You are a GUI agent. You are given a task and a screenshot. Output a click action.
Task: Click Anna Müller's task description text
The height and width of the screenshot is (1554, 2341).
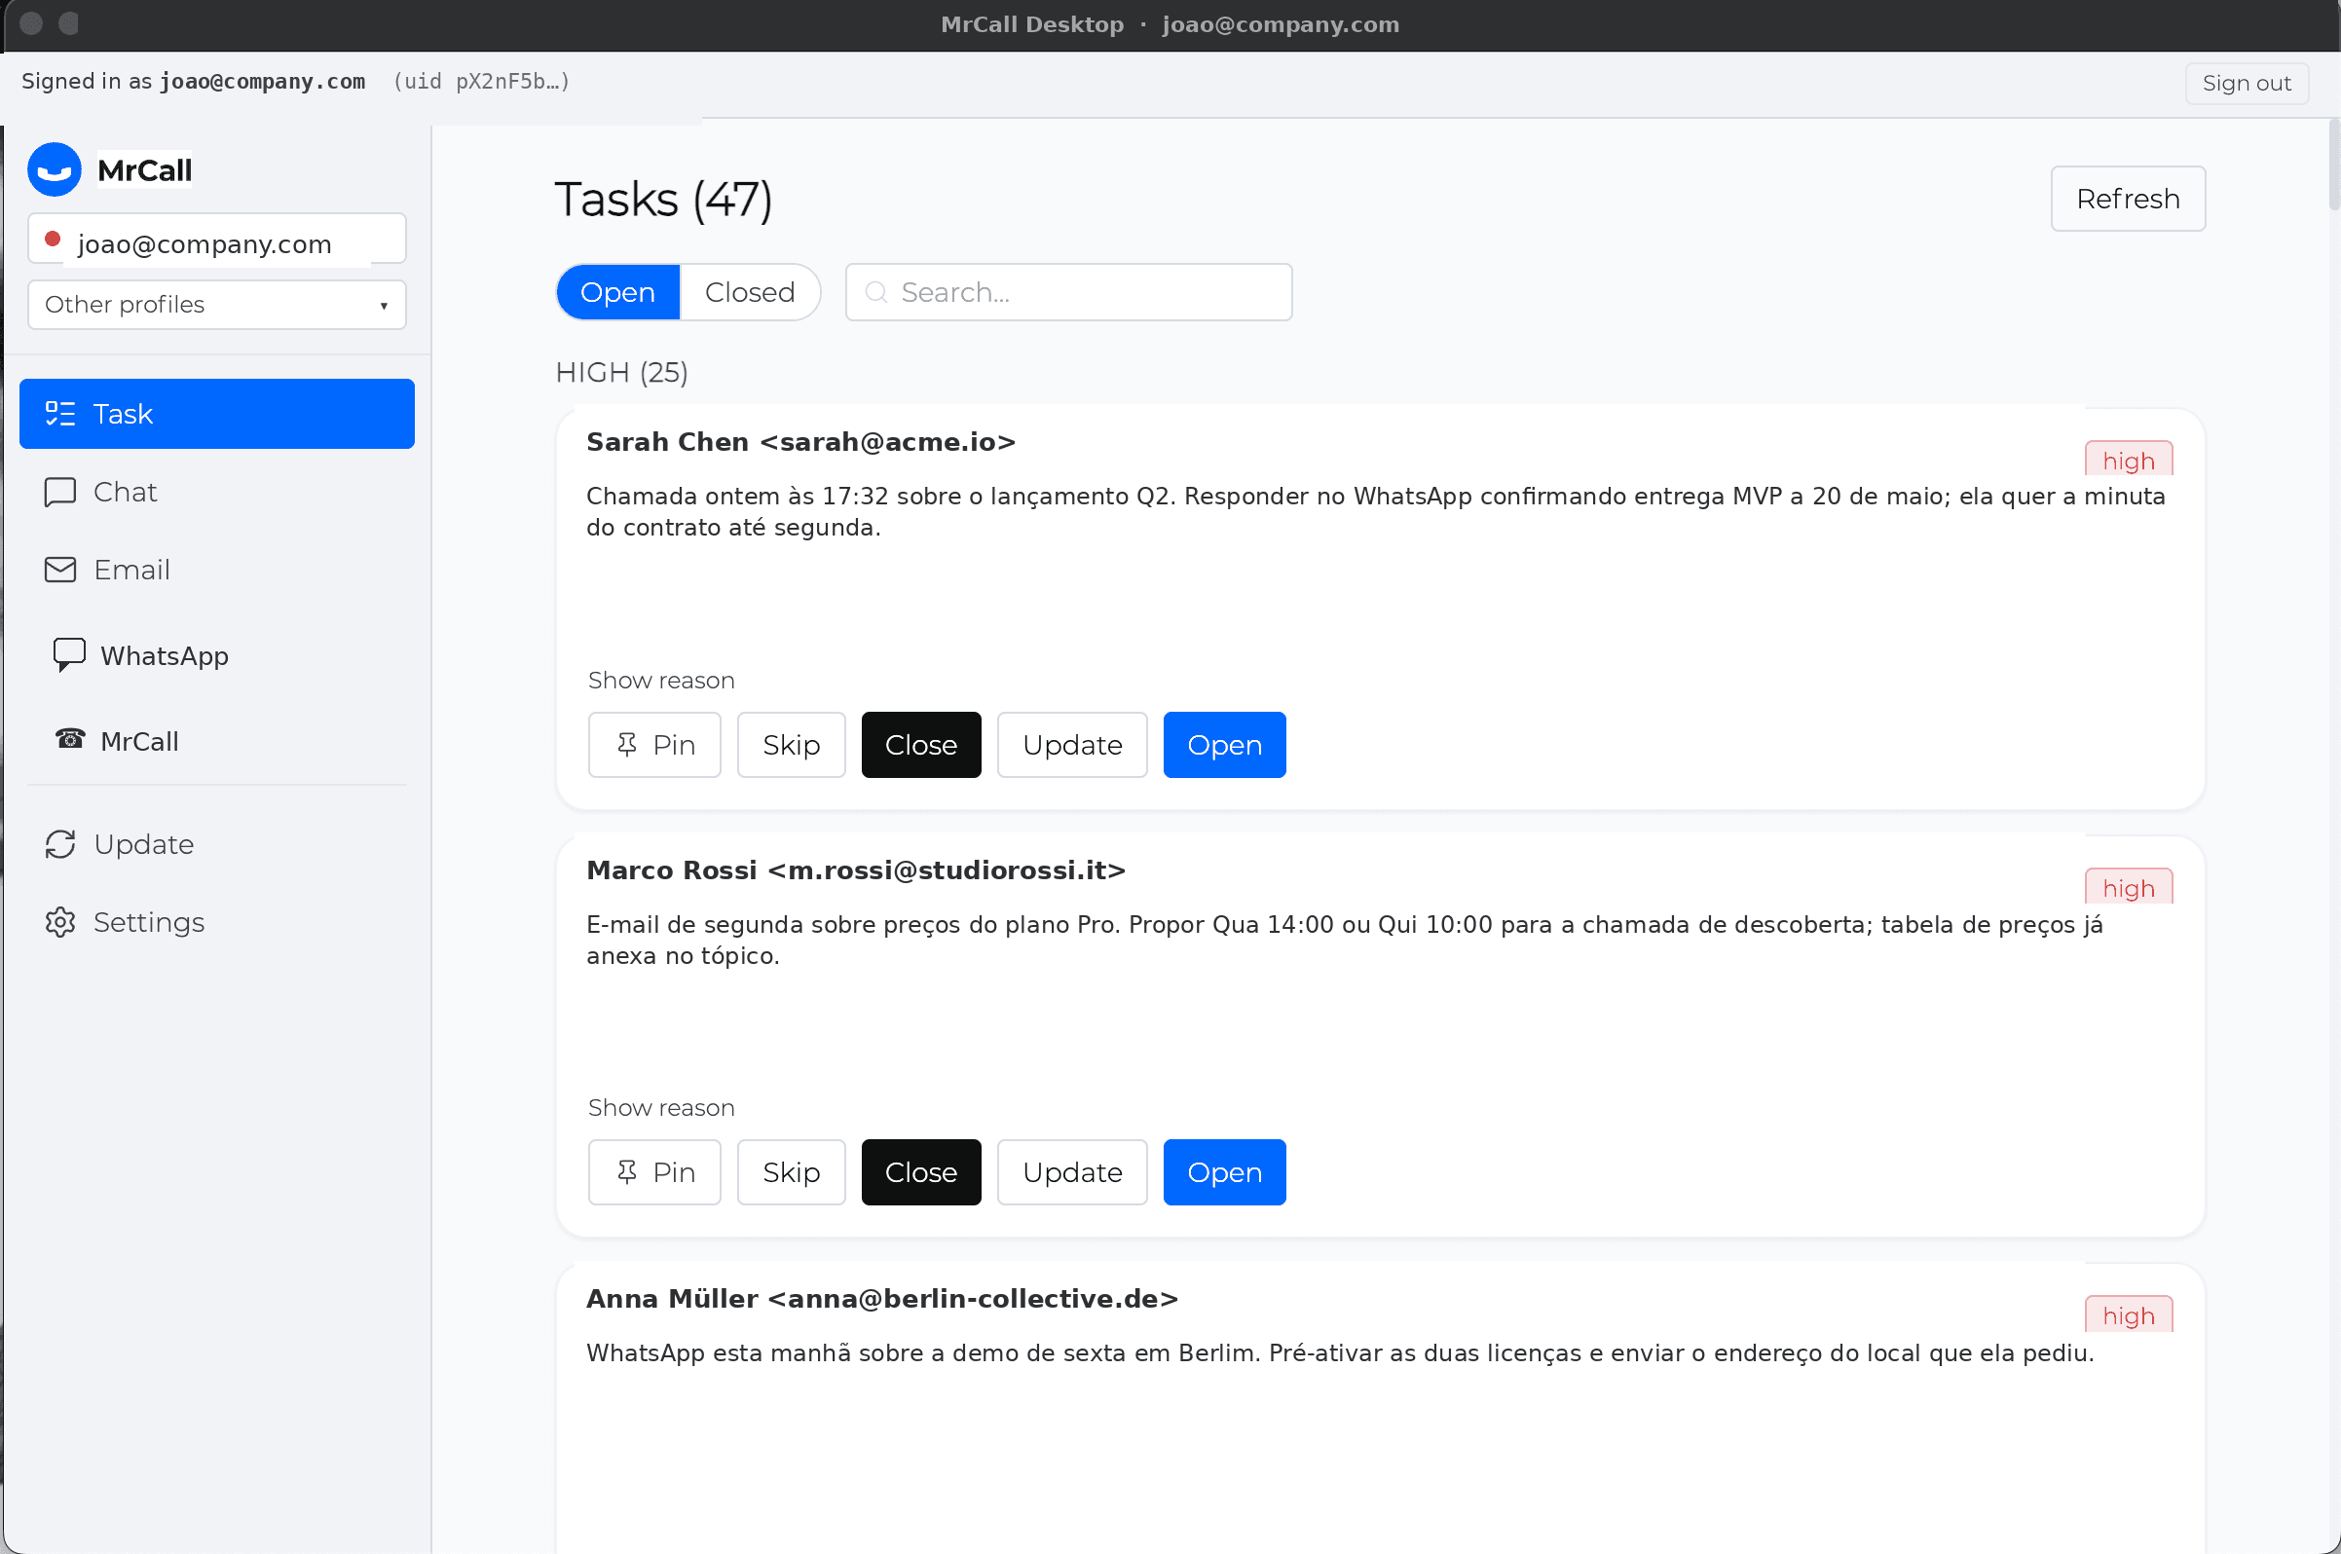pos(1340,1352)
